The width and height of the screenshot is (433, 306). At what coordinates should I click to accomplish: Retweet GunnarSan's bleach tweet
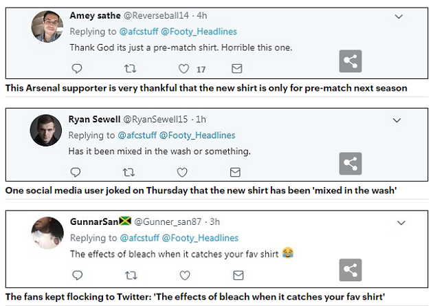[x=129, y=275]
